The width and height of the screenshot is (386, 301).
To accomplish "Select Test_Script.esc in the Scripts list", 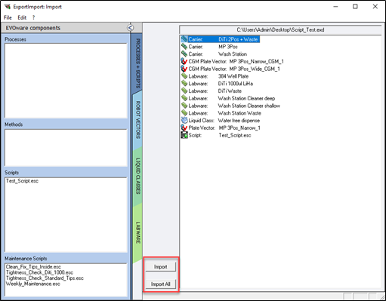I will click(22, 181).
